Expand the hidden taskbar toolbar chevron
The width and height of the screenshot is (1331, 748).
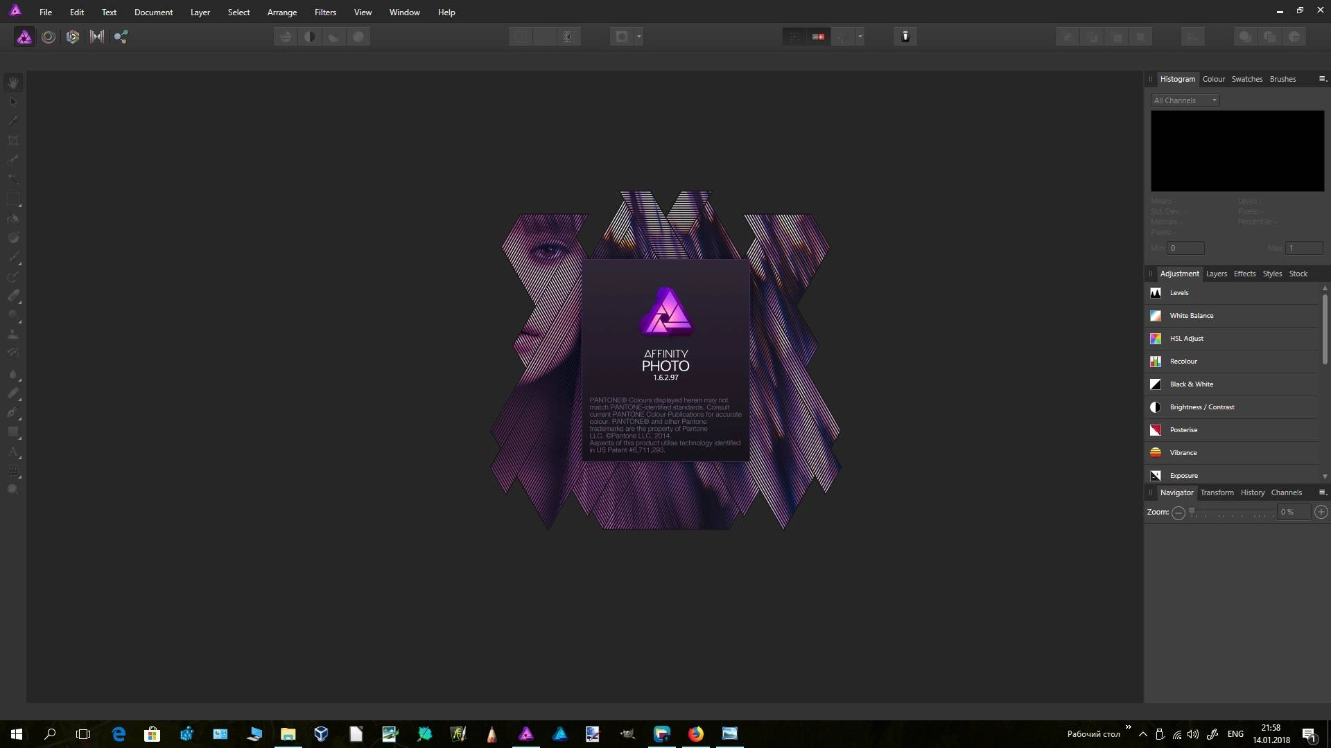coord(1128,727)
